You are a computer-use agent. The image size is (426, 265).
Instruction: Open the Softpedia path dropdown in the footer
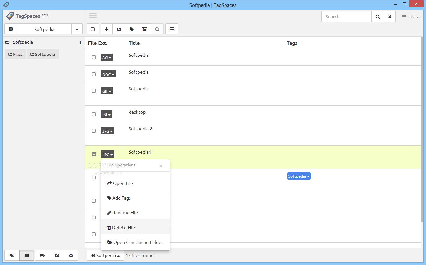[105, 255]
